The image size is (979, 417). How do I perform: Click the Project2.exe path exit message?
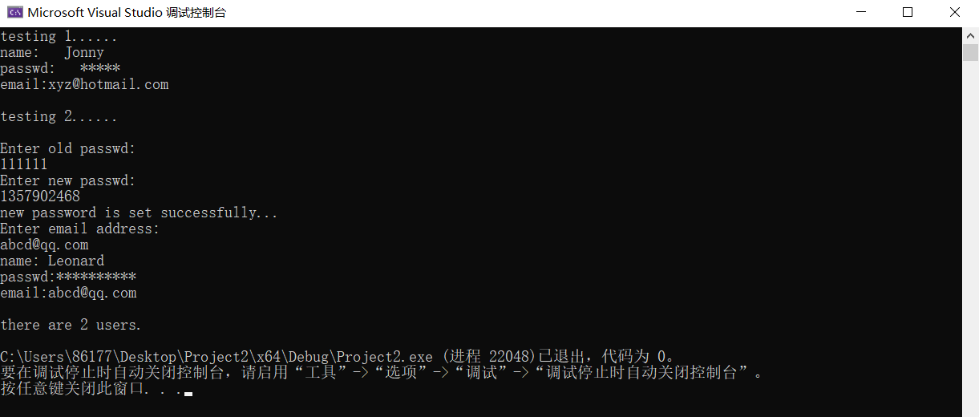click(337, 357)
